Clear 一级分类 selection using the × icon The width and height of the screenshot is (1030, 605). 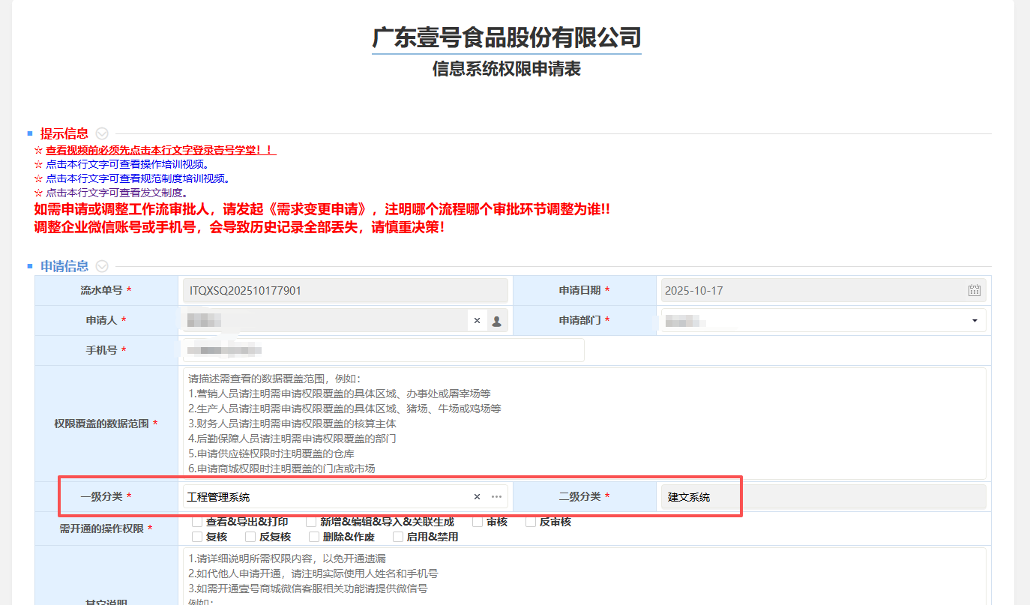click(477, 497)
